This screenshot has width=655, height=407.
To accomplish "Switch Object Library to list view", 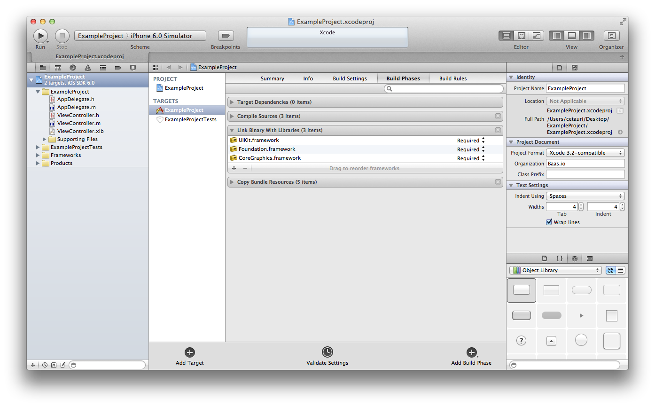I will (621, 270).
